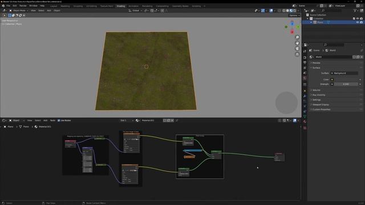Switch to the Rendering workspace tab
Viewport: 365px width, 205px height.
(147, 6)
